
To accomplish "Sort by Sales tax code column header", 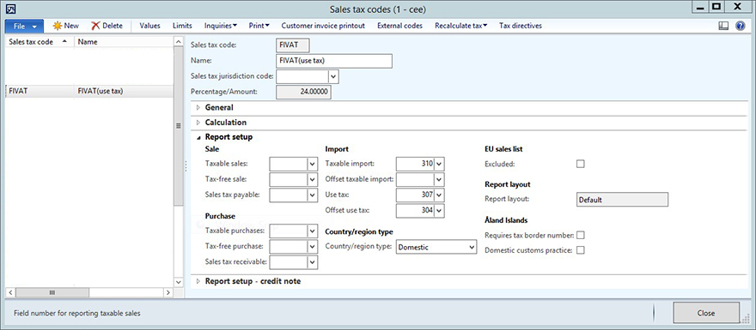I will coord(40,42).
